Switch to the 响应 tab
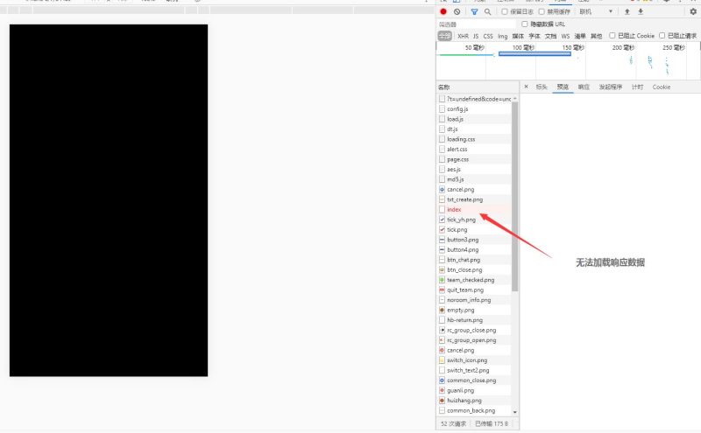 [584, 87]
